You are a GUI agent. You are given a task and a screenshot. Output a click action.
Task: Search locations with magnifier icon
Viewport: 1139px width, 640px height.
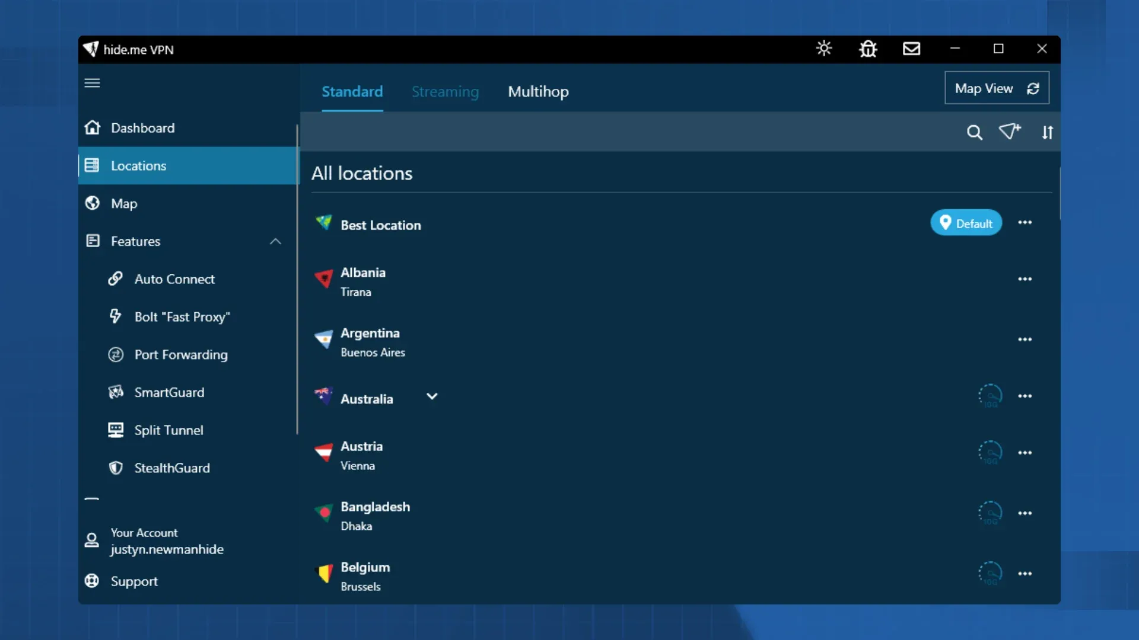[974, 132]
